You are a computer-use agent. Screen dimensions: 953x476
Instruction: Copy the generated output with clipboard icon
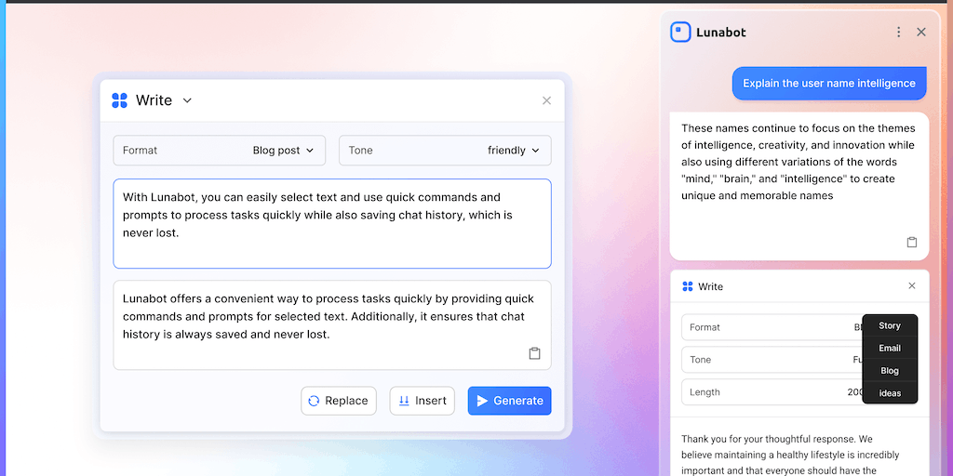(x=534, y=353)
